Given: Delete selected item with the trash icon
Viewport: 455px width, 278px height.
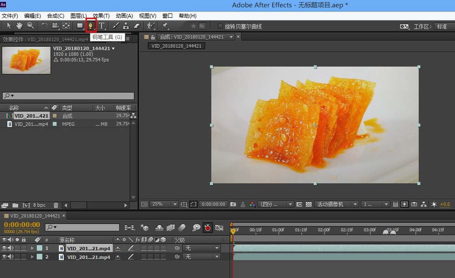Looking at the screenshot, I should click(x=56, y=205).
